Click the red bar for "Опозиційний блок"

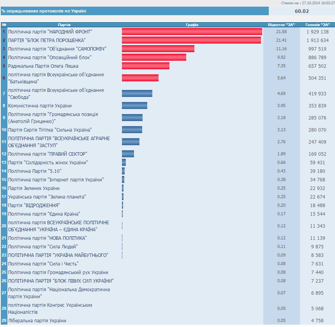(x=154, y=57)
